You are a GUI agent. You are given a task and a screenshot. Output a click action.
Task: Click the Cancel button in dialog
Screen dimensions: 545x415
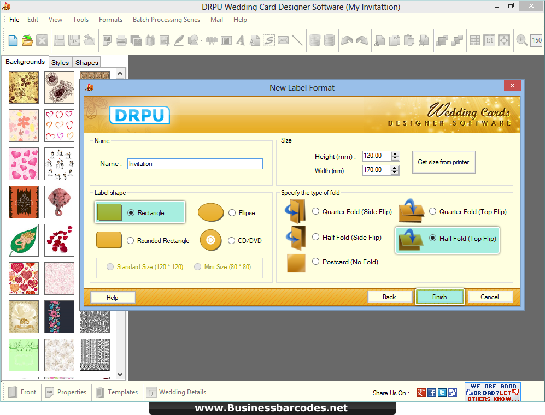[490, 297]
